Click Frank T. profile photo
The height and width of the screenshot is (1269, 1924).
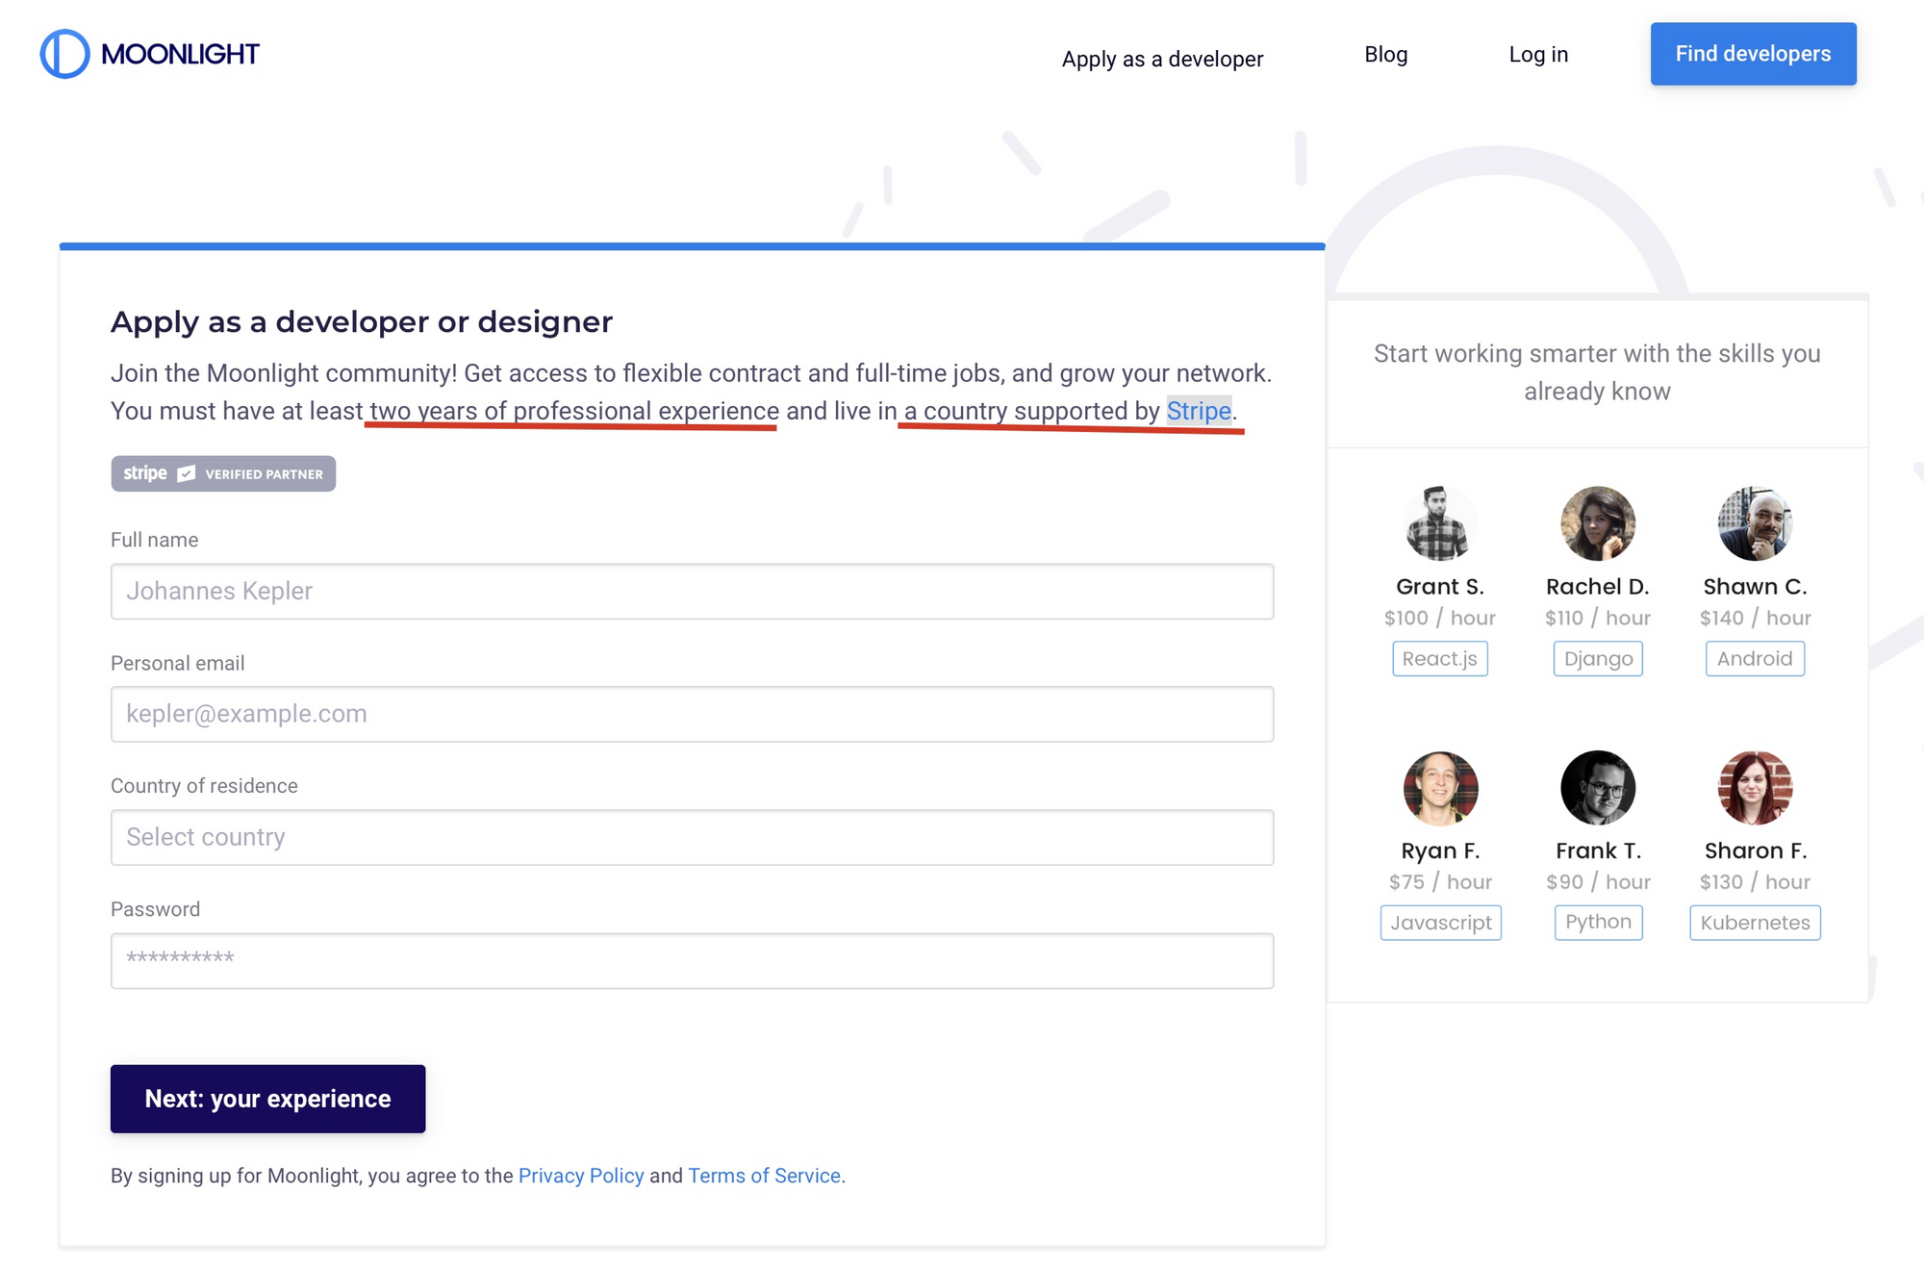1597,788
